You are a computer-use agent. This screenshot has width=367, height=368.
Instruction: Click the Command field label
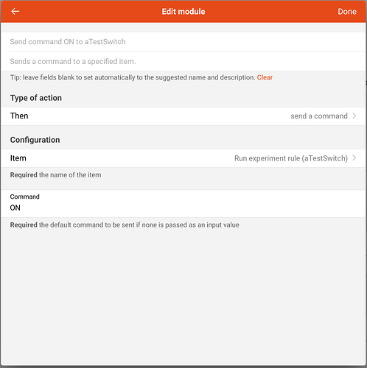tap(24, 197)
